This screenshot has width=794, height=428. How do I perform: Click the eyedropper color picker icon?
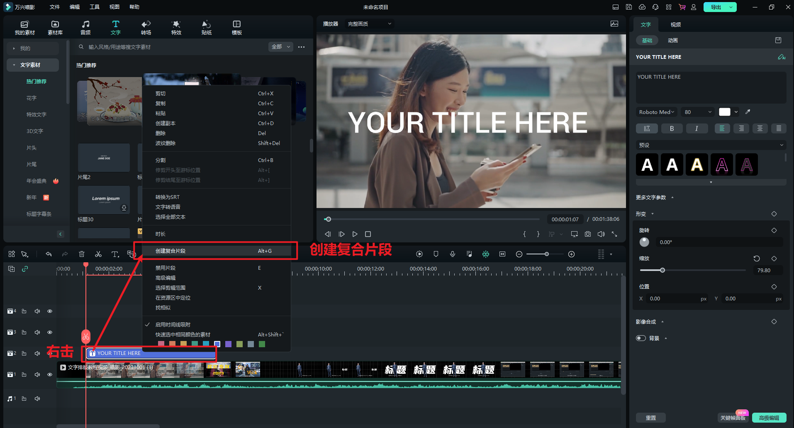click(x=748, y=112)
